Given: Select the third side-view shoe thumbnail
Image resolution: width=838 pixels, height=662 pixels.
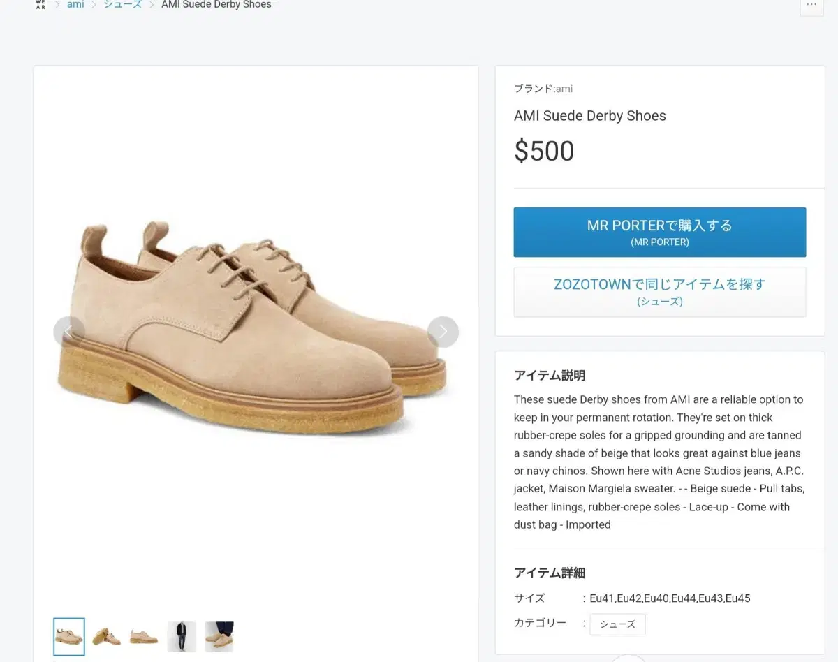Looking at the screenshot, I should click(x=144, y=636).
